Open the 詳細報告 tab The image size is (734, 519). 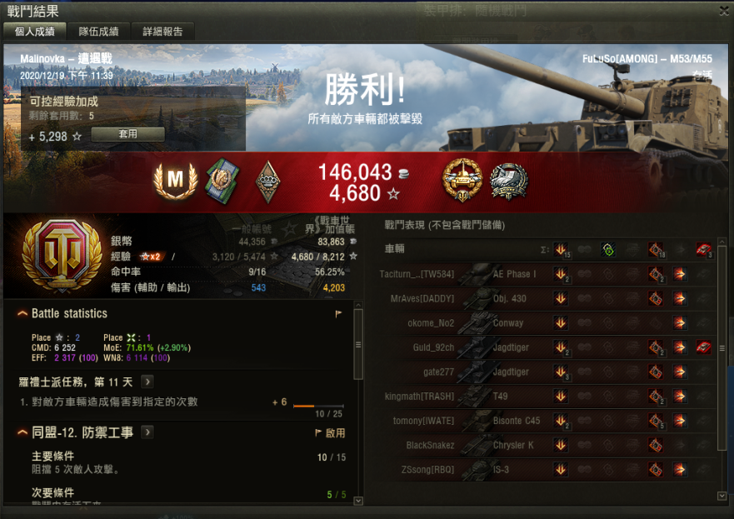point(162,32)
